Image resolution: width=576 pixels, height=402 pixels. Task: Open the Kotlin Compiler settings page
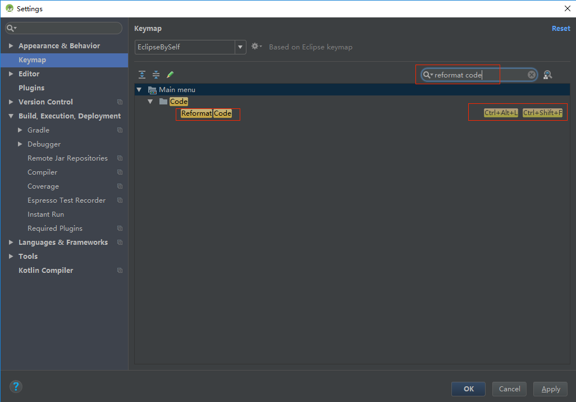coord(45,270)
